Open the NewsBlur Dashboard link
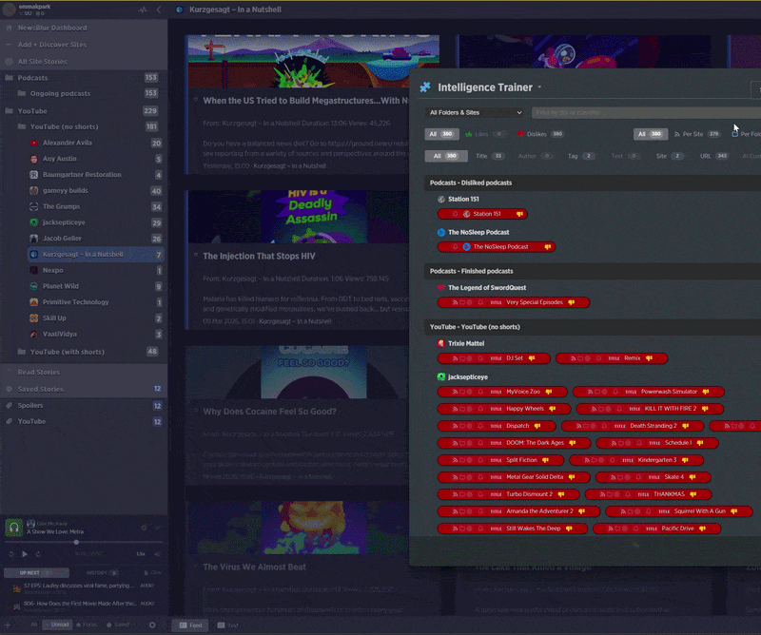Image resolution: width=761 pixels, height=635 pixels. click(x=52, y=28)
